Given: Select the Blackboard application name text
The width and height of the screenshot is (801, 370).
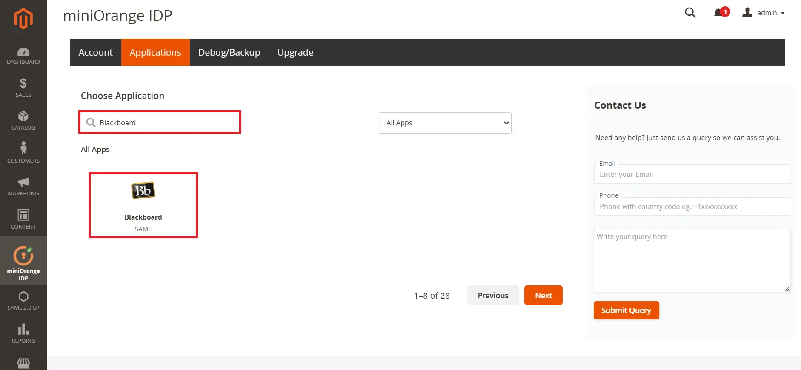Looking at the screenshot, I should point(143,217).
